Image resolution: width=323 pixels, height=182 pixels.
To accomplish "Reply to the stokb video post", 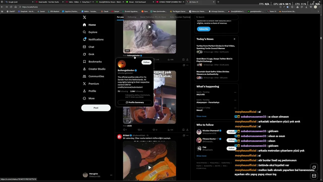I will click(x=125, y=130).
